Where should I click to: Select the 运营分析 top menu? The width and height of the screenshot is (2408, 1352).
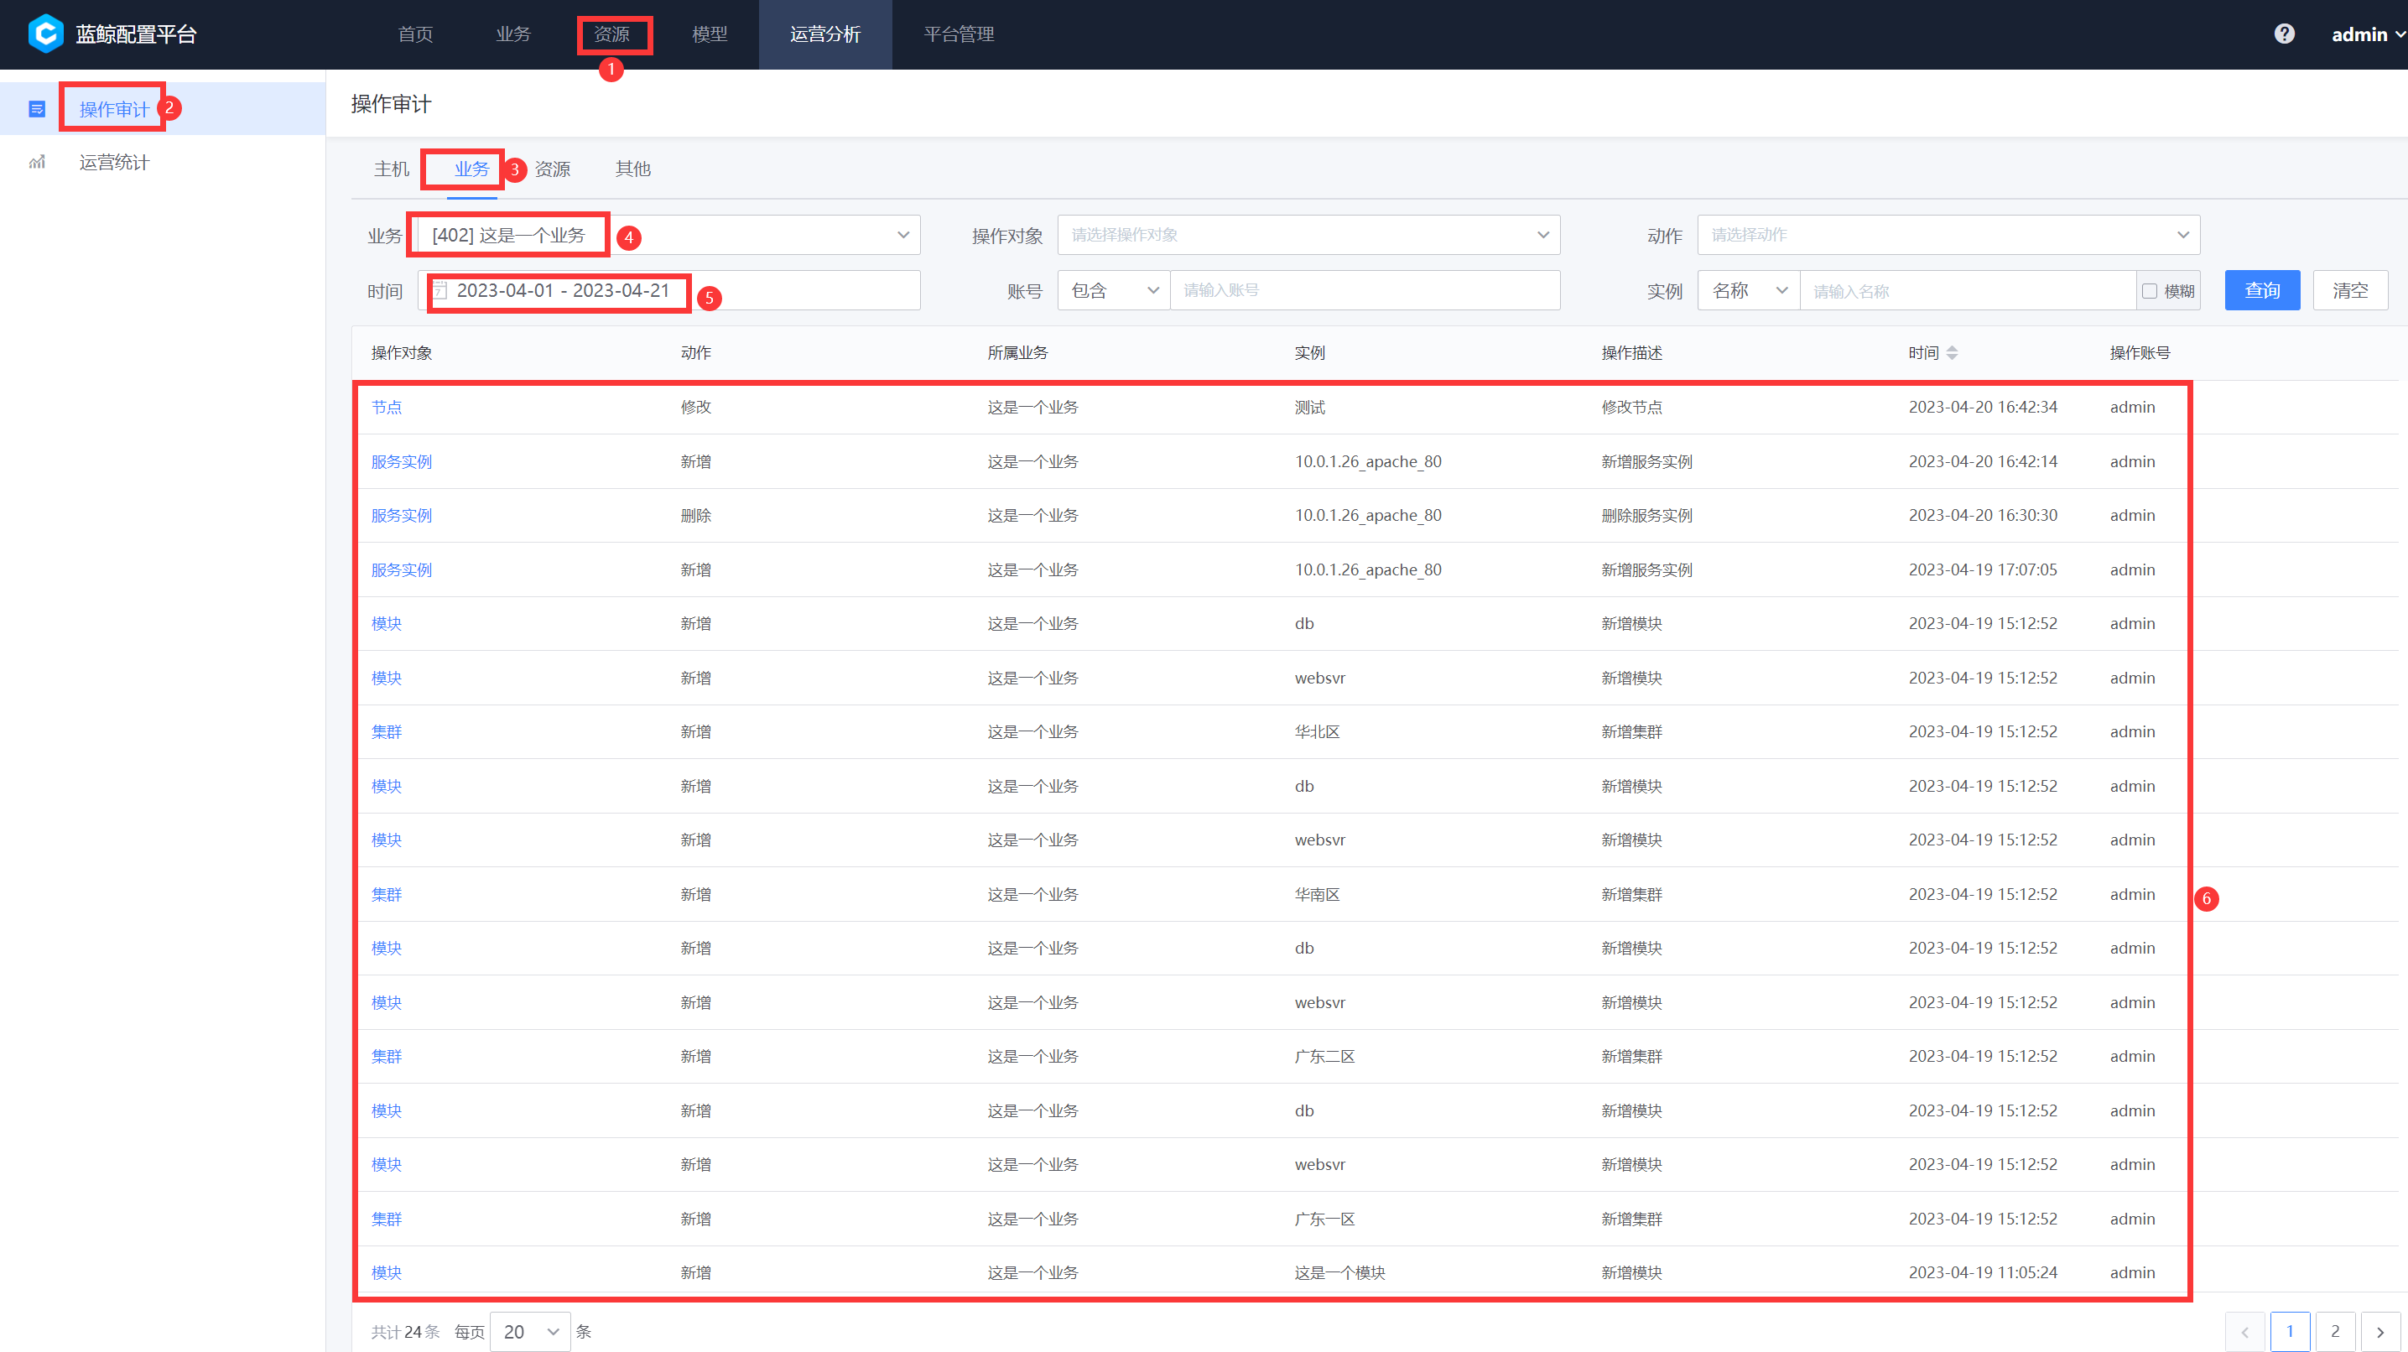tap(825, 34)
